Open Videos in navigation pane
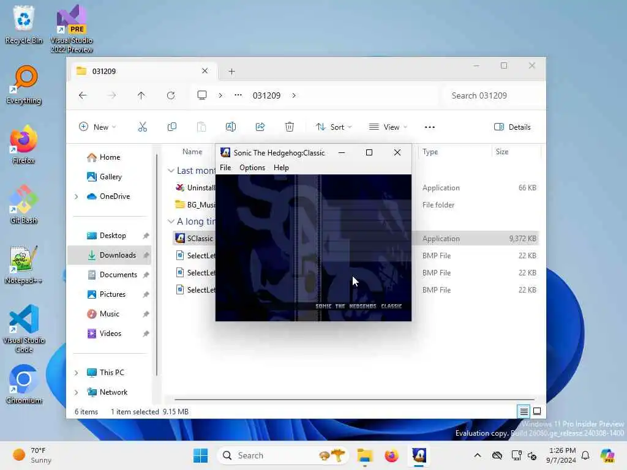Screen dimensions: 627x470 (x=104, y=334)
